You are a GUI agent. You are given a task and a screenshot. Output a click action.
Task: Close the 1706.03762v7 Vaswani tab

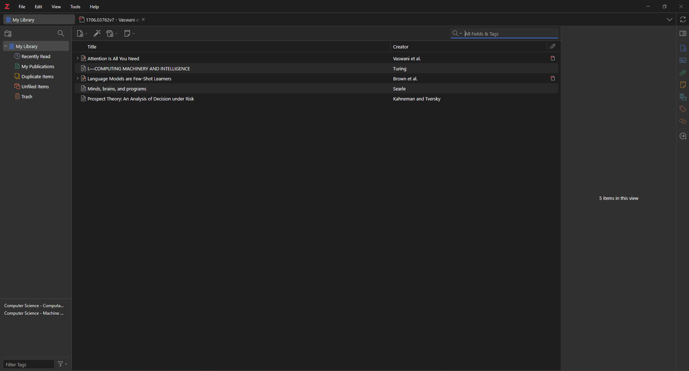click(x=144, y=20)
